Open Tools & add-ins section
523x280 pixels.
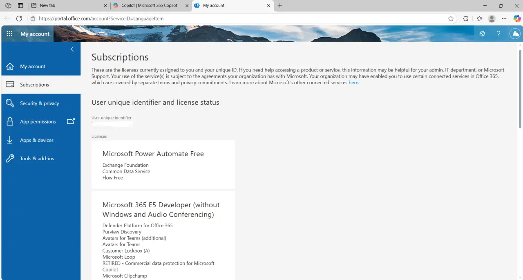tap(41, 159)
